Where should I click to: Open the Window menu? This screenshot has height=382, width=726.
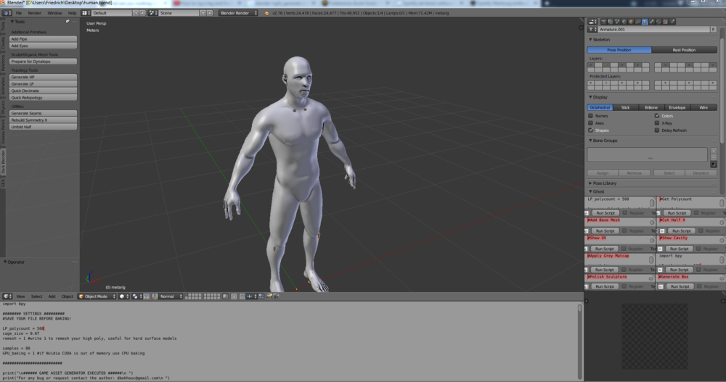(54, 13)
